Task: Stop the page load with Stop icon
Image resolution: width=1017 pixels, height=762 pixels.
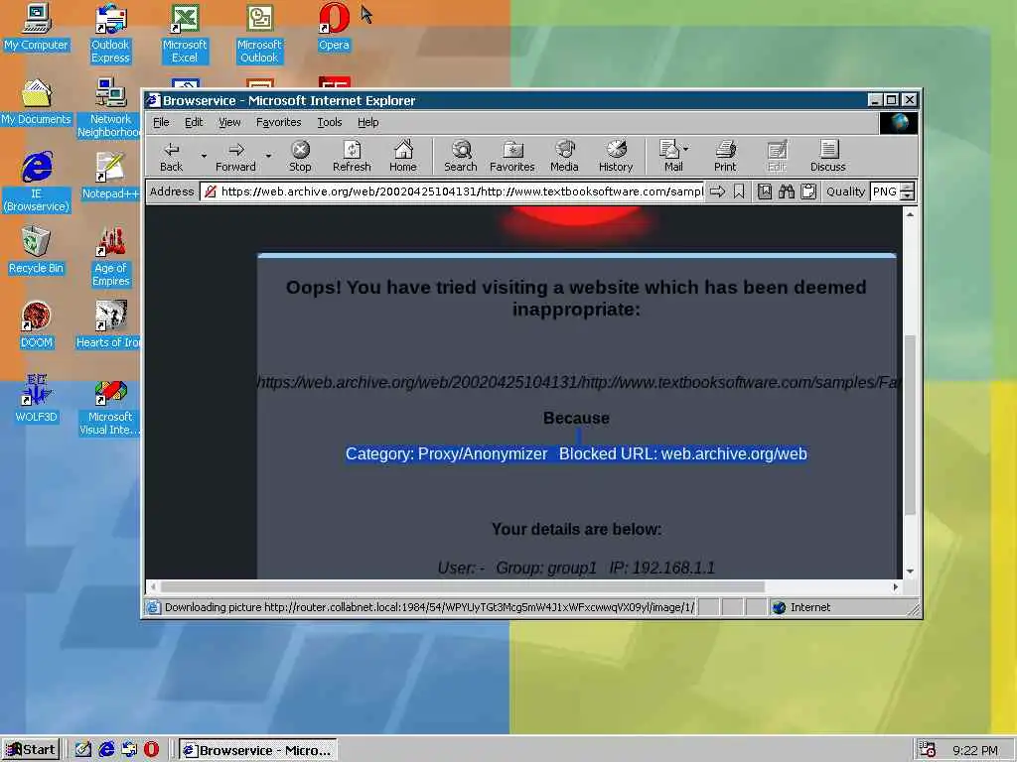Action: (300, 156)
